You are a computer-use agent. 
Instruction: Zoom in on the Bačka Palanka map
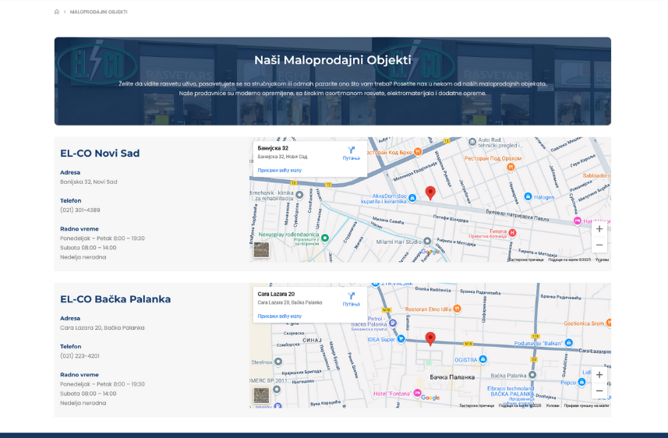[x=599, y=375]
